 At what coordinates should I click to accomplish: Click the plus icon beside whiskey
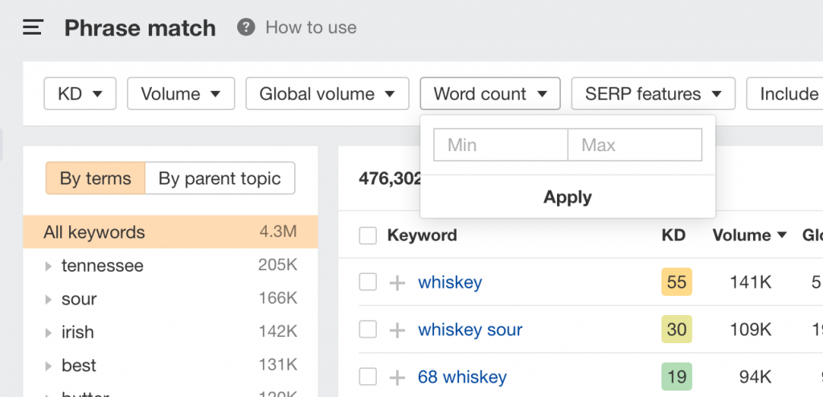click(x=397, y=283)
